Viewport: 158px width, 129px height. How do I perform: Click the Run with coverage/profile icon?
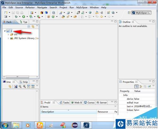(x=31, y=17)
